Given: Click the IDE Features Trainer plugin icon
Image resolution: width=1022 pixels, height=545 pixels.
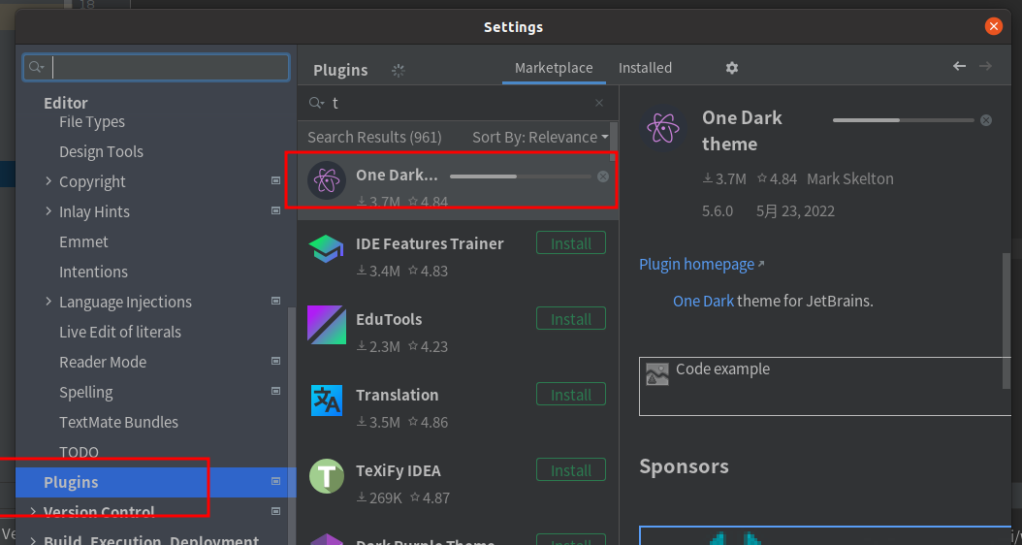Looking at the screenshot, I should click(326, 249).
